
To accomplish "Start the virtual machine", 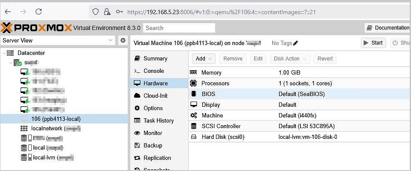I will coord(373,43).
